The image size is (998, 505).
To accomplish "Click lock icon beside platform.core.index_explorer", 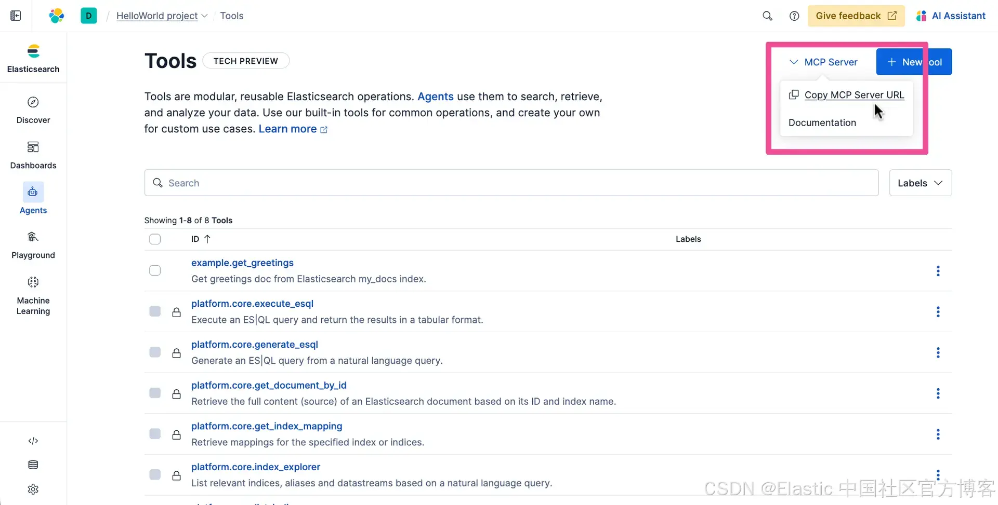I will 177,475.
